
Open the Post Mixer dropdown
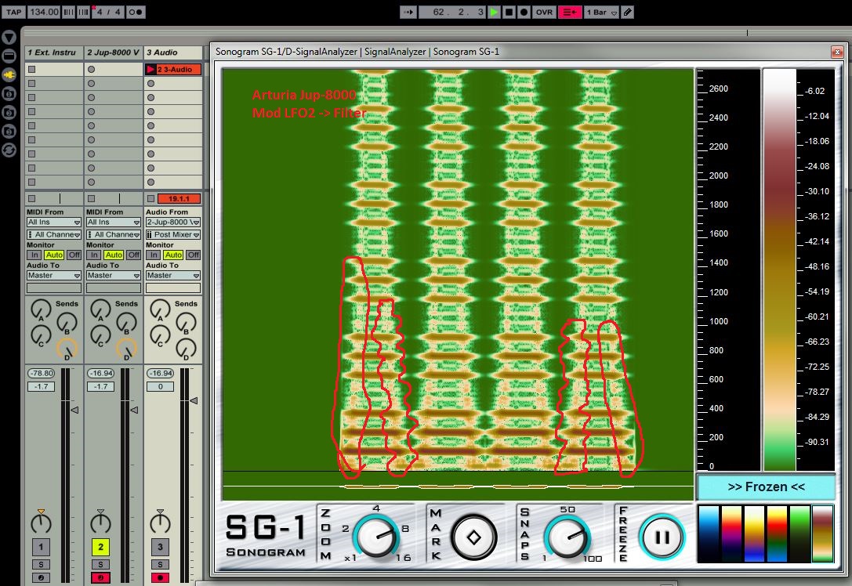[173, 234]
